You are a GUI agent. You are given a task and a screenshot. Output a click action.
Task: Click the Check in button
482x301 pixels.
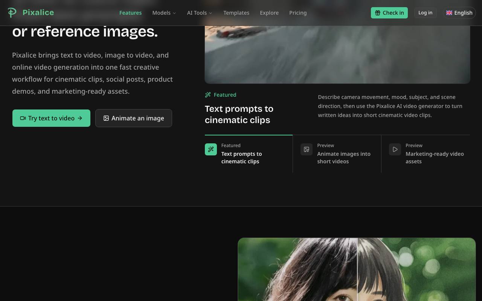pos(389,13)
